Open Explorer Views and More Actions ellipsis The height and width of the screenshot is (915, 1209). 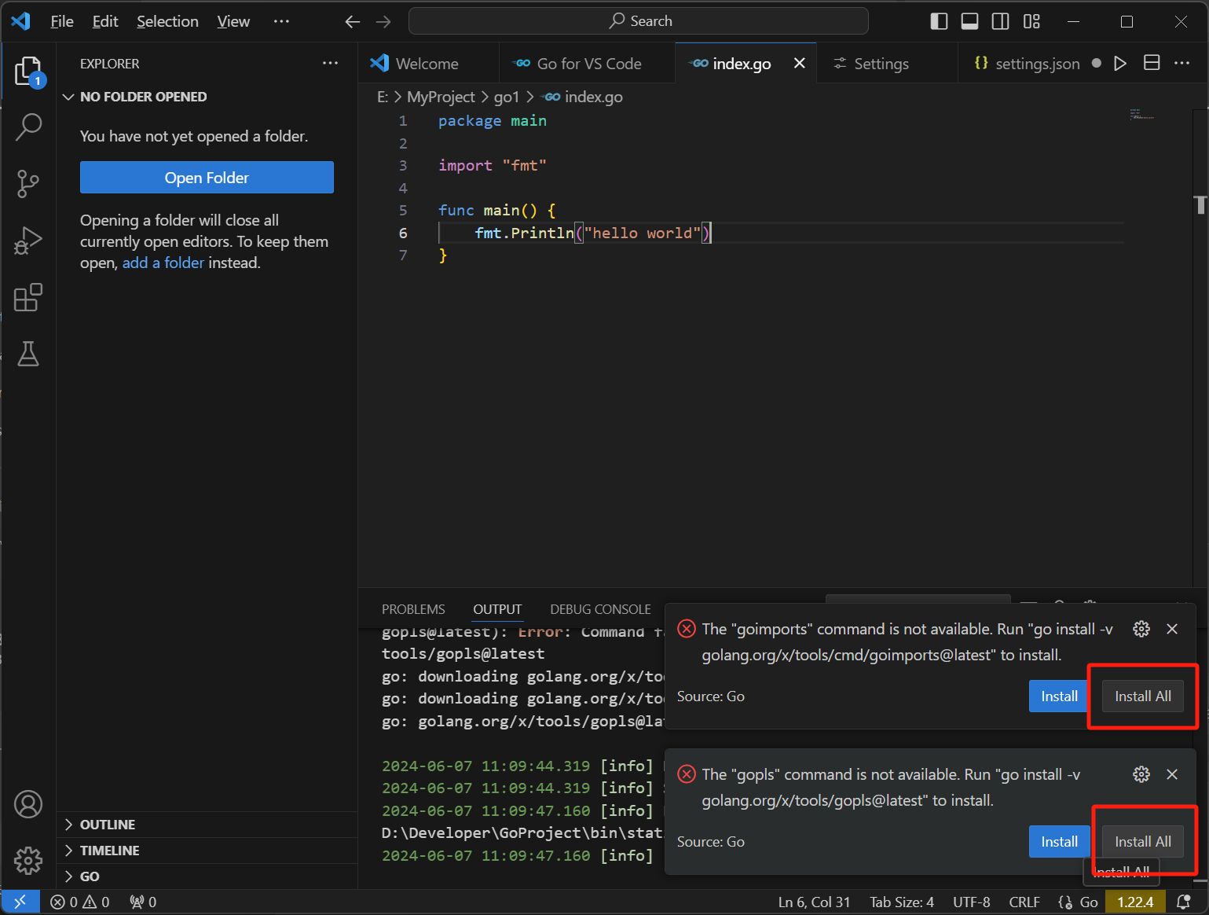point(330,63)
